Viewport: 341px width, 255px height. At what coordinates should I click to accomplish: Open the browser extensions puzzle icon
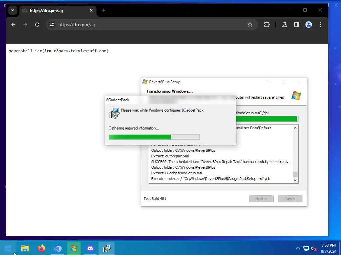[x=267, y=25]
